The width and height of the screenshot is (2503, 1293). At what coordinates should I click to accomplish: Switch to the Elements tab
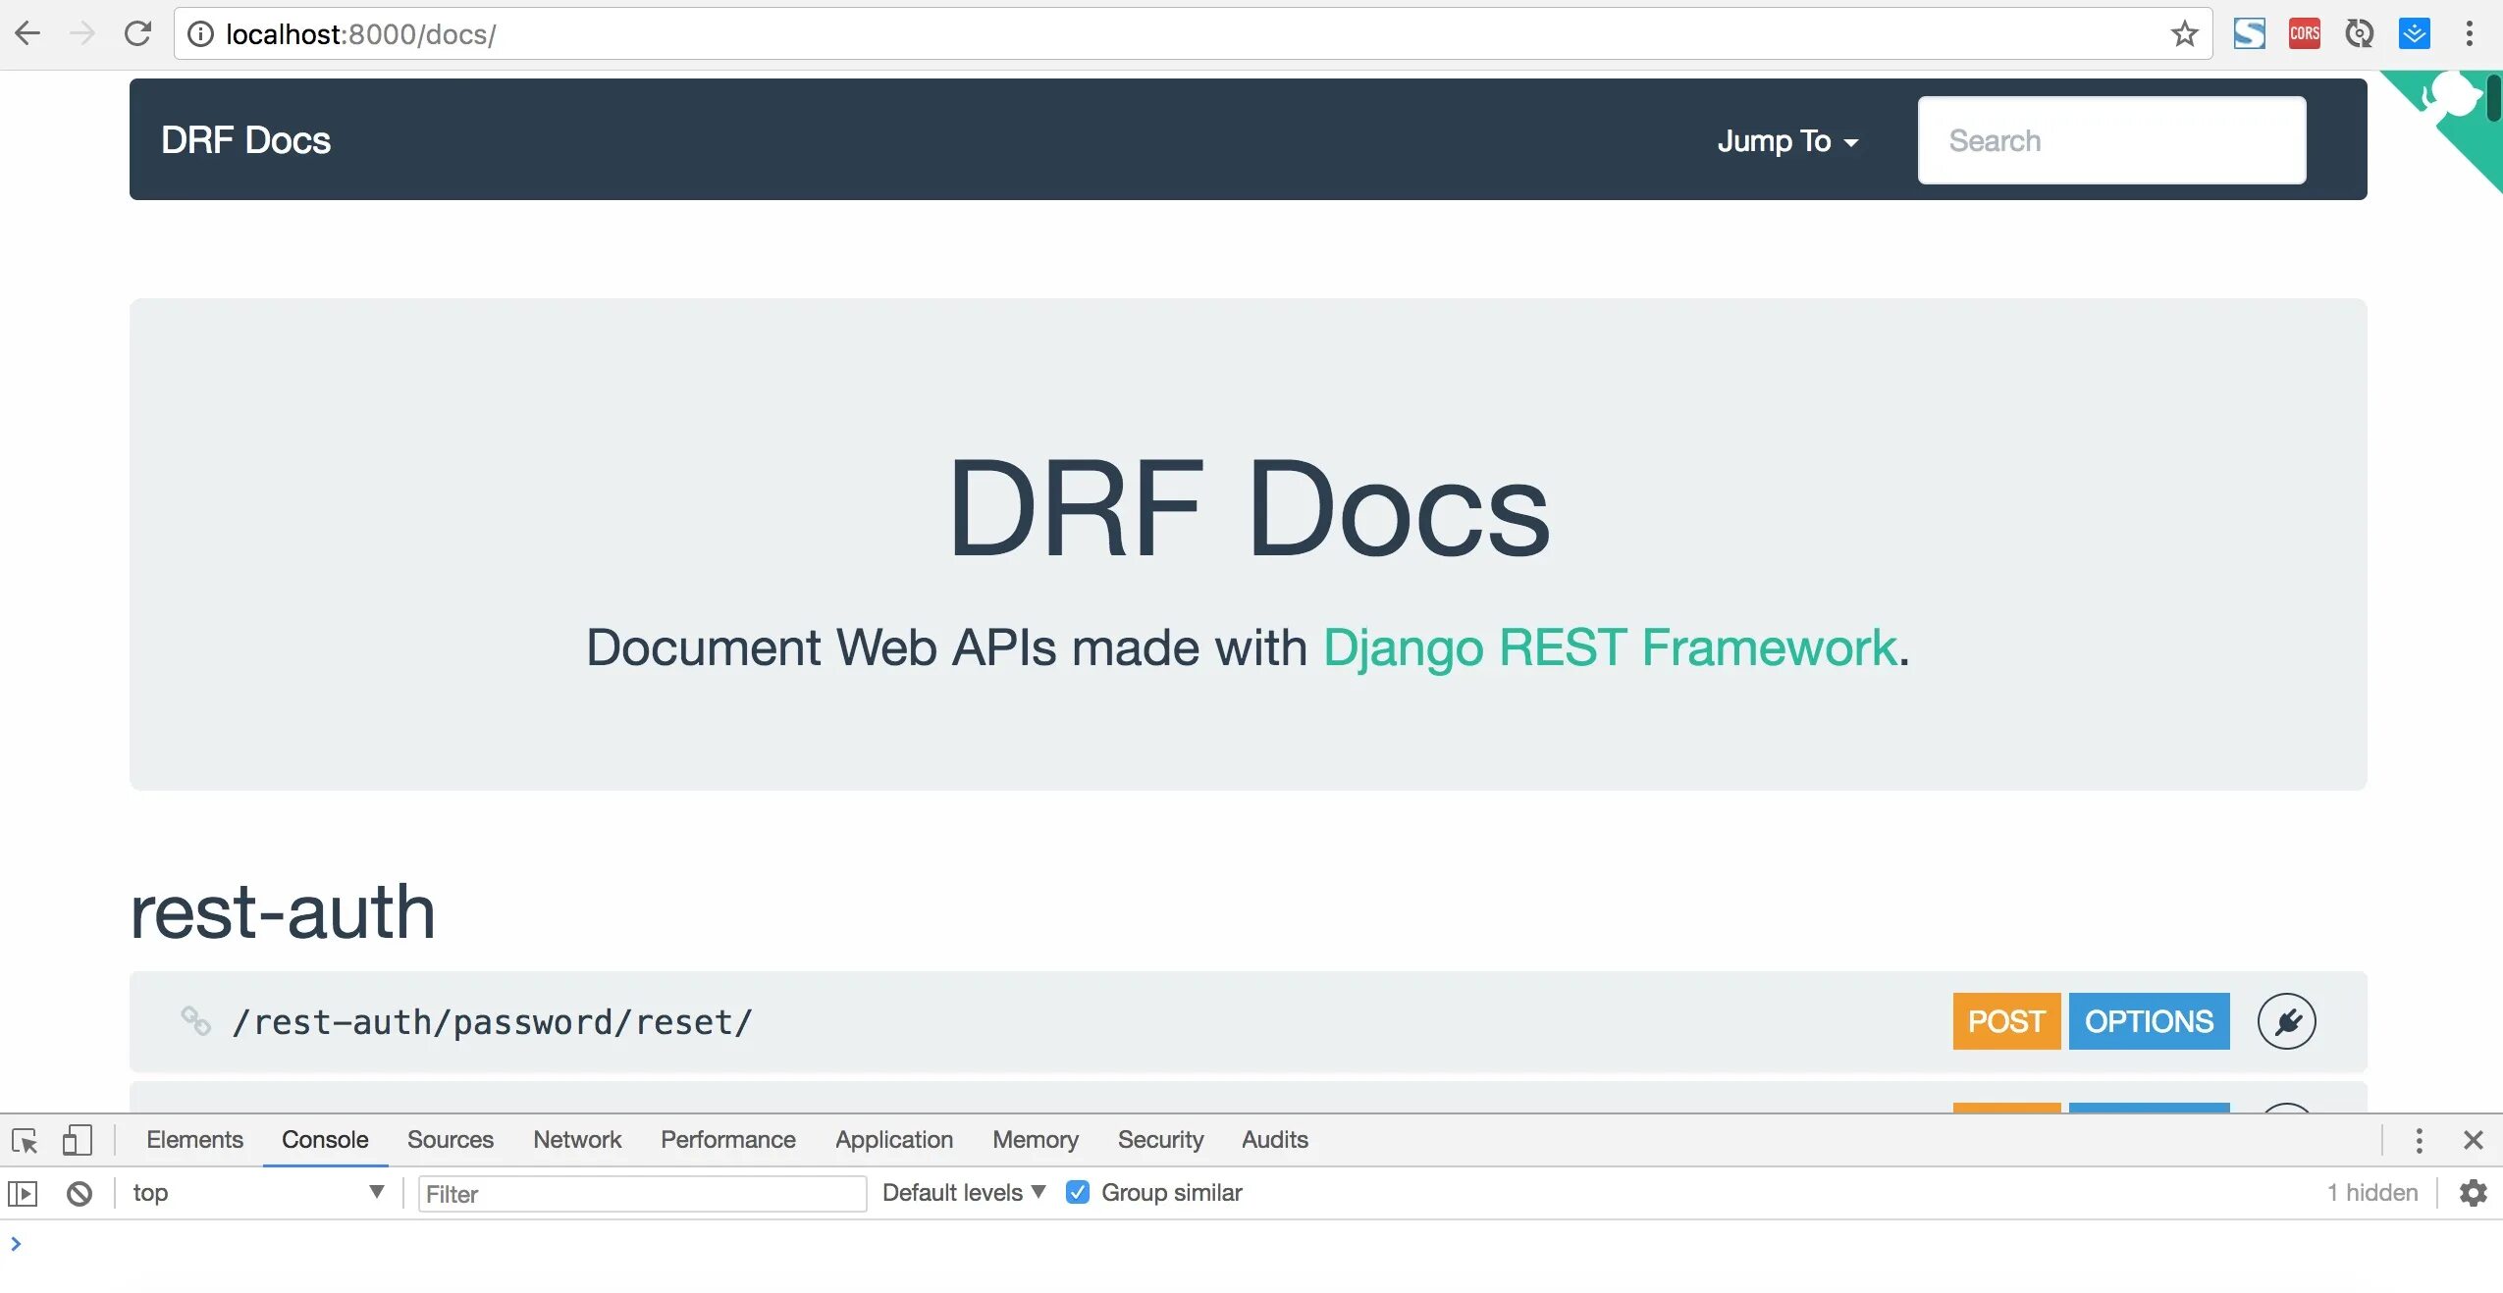[x=194, y=1140]
